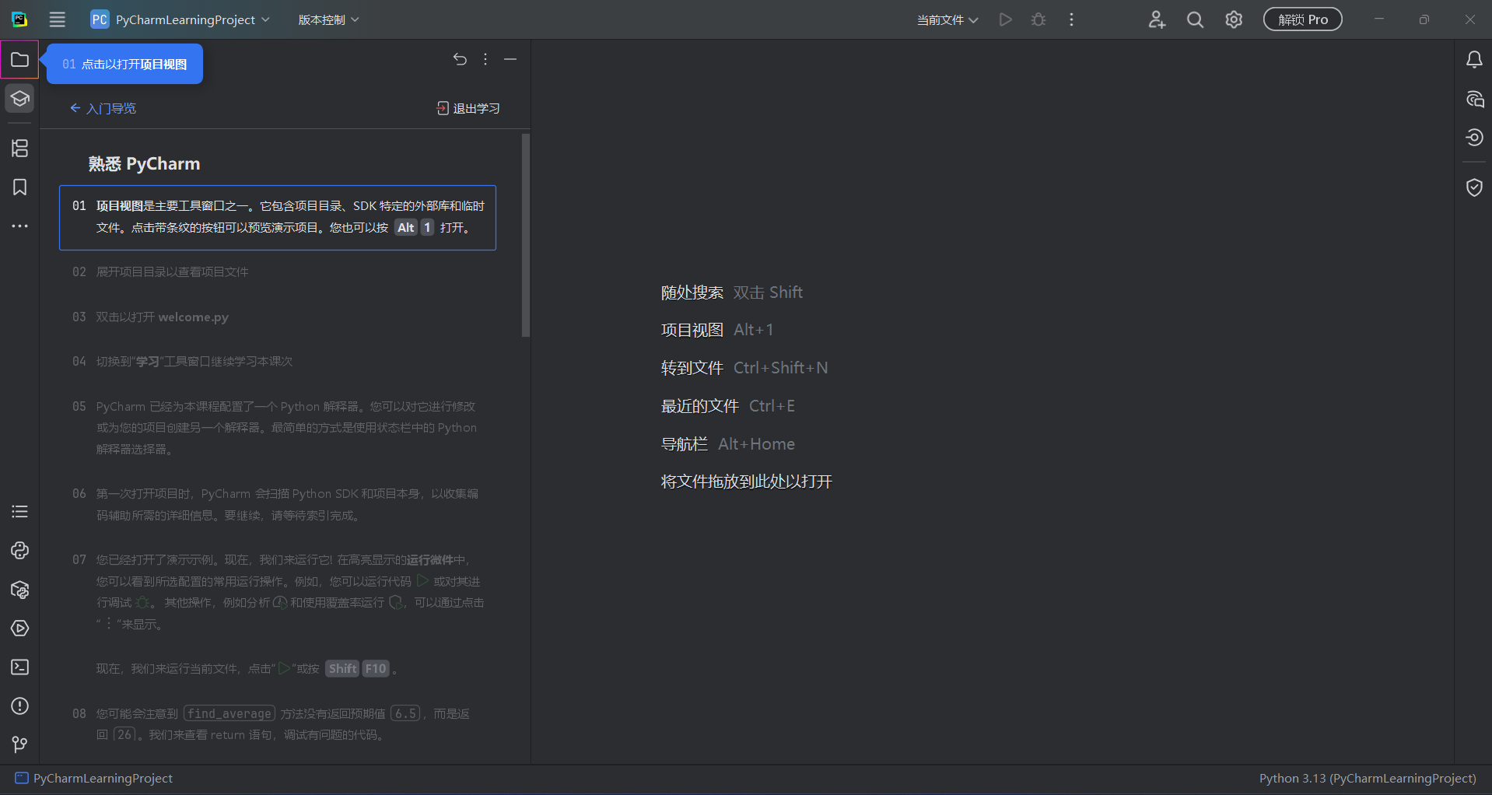Open IDE Settings gear icon
The height and width of the screenshot is (795, 1492).
(1233, 19)
